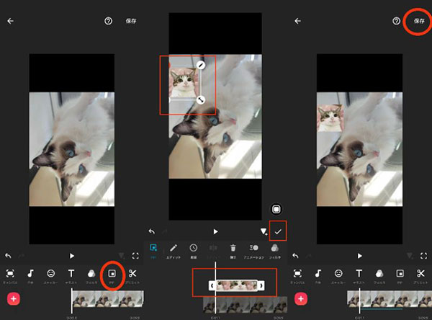The image size is (432, 320).
Task: Open Music note tool in right screen
Action: pyautogui.click(x=318, y=273)
